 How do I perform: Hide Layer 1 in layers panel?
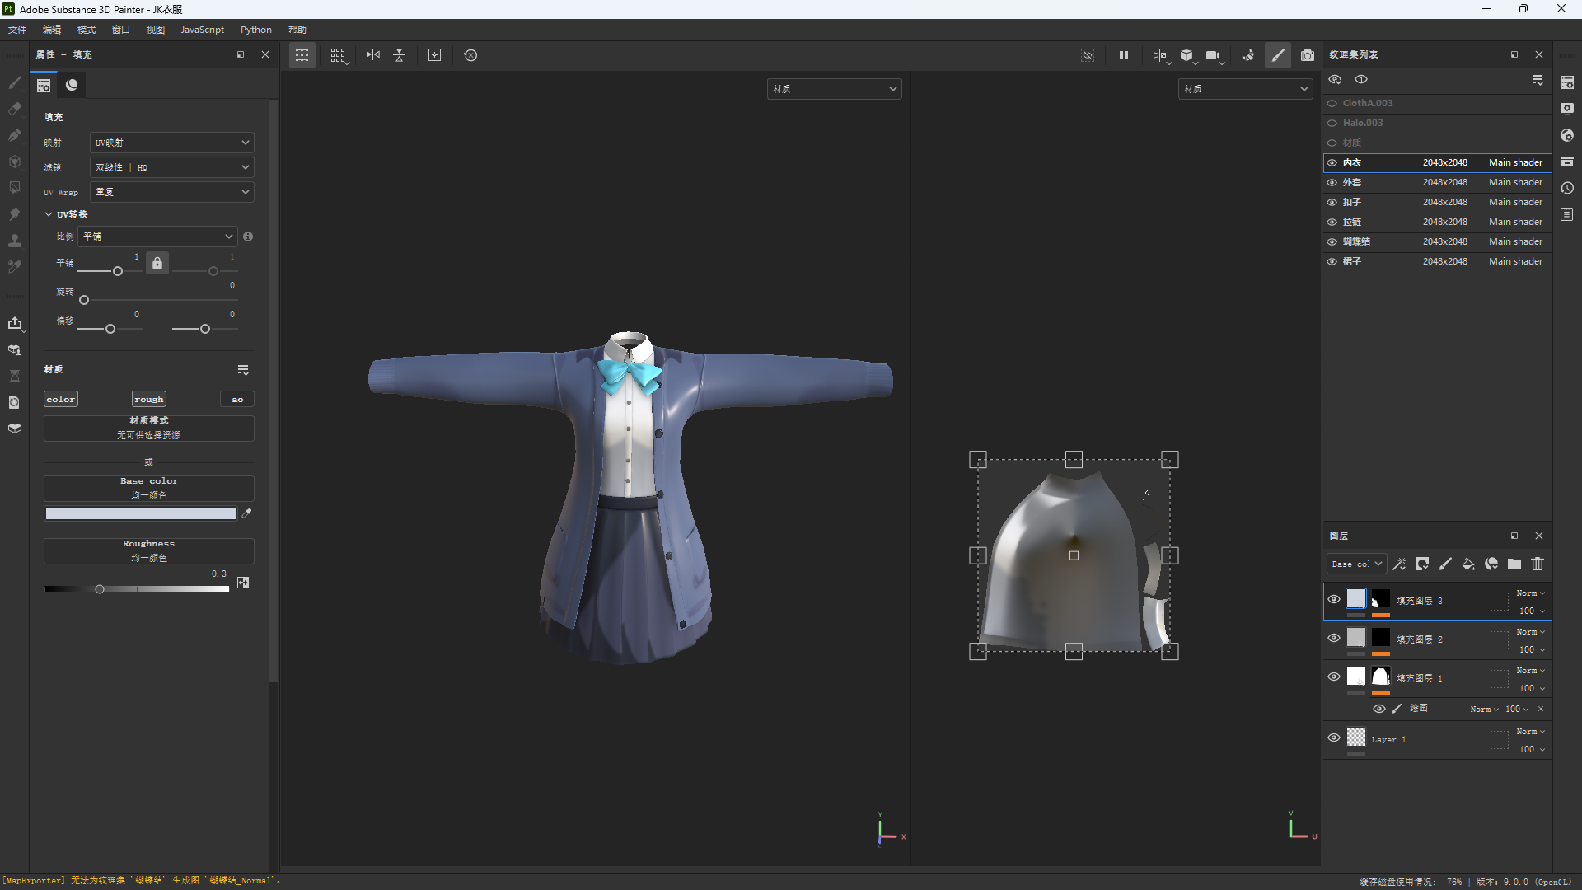tap(1334, 738)
